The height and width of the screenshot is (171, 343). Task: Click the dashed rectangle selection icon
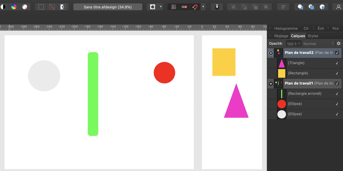coord(41,7)
